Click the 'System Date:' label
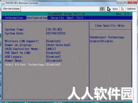 [14, 33]
